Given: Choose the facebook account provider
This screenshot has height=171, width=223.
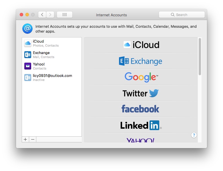Looking at the screenshot, I should 140,109.
